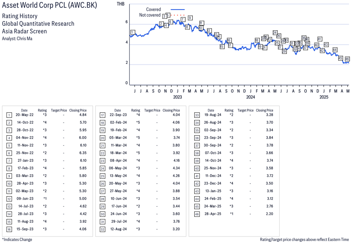The width and height of the screenshot is (353, 242).
Task: Select chart marker 46 at far right
Action: 347,59
